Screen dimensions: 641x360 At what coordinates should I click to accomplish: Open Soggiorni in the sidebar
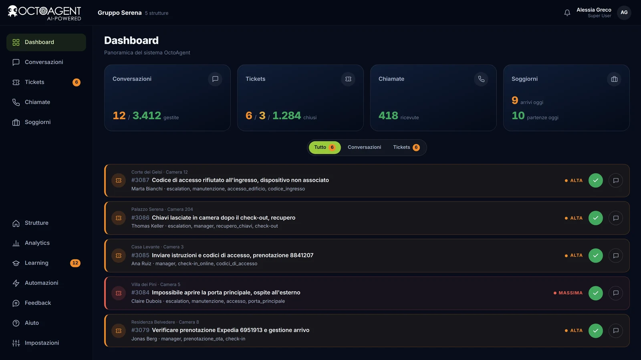46,122
